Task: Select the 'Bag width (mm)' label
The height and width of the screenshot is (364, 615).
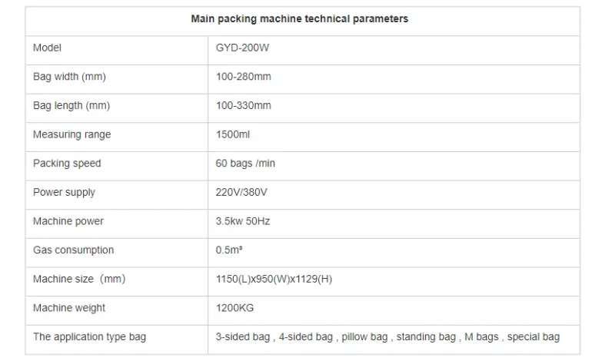Action: [x=69, y=77]
